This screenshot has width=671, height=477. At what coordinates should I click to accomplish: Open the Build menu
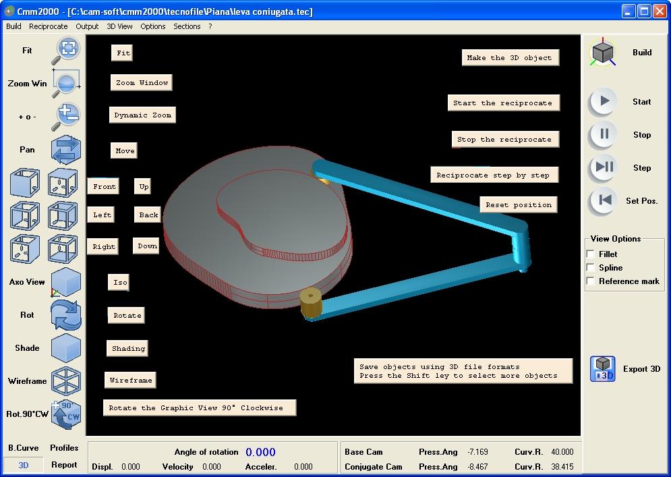point(13,26)
